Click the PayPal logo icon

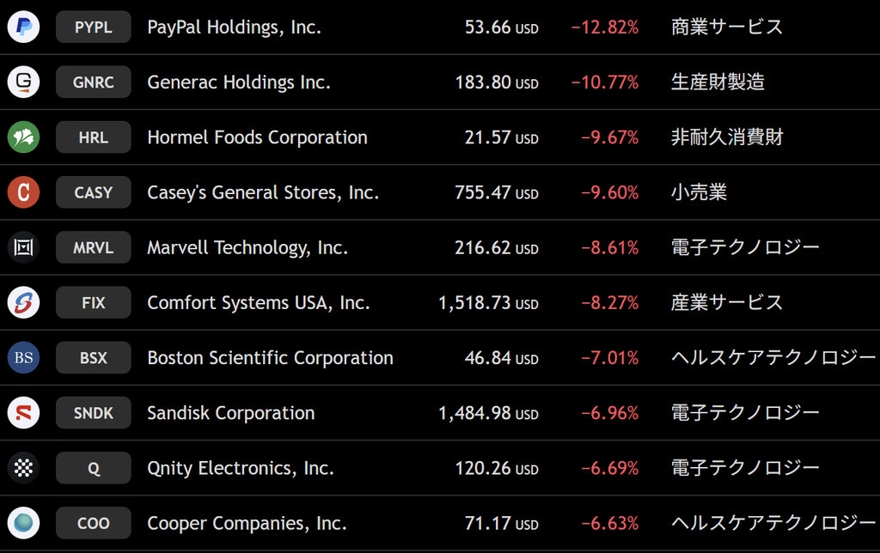23,27
